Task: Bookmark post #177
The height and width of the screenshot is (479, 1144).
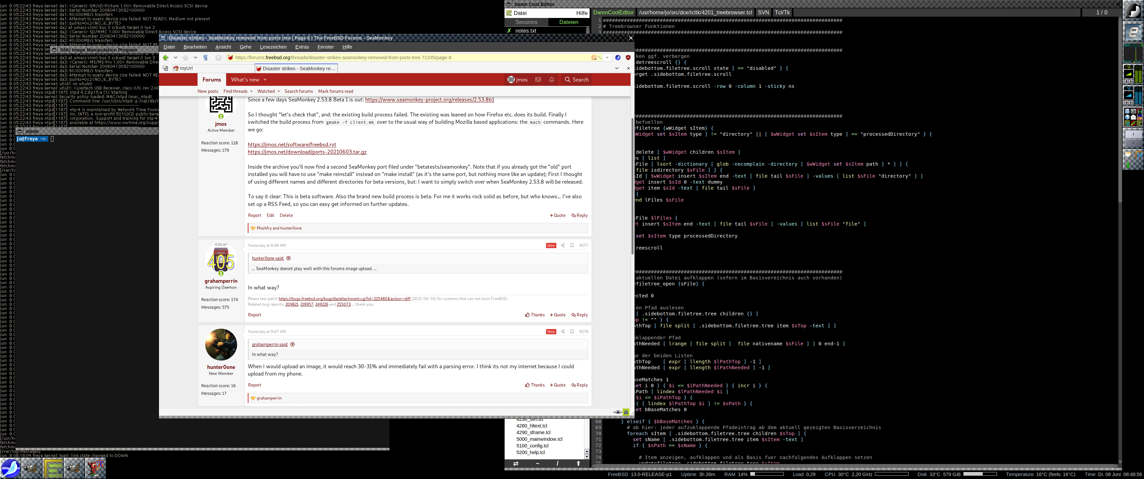Action: [x=572, y=245]
